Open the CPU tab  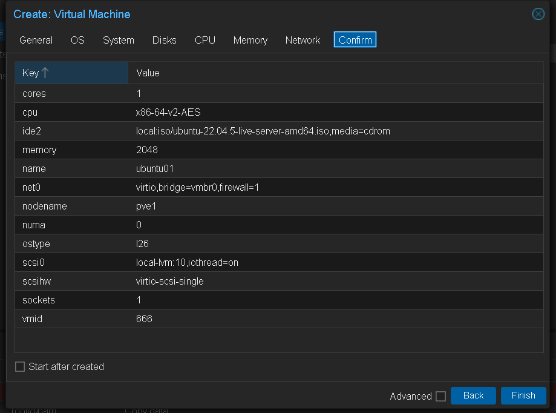click(x=205, y=40)
